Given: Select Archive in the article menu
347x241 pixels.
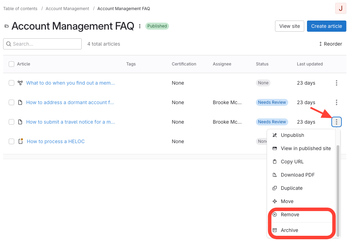Looking at the screenshot, I should 289,230.
